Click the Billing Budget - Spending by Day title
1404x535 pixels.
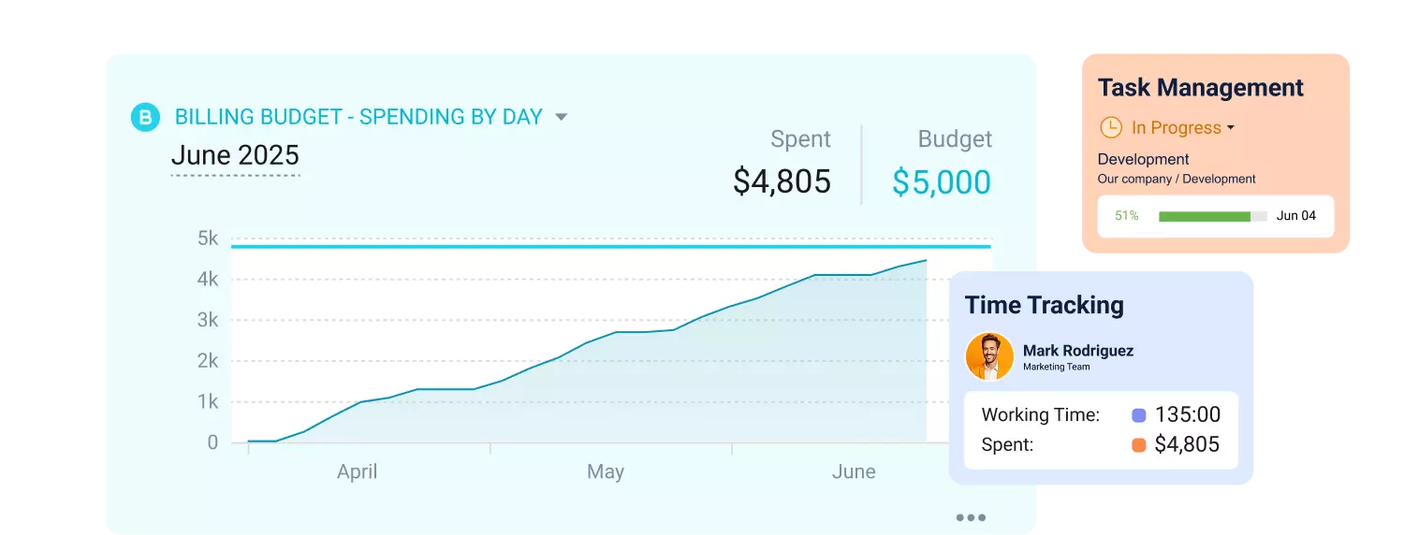(358, 117)
